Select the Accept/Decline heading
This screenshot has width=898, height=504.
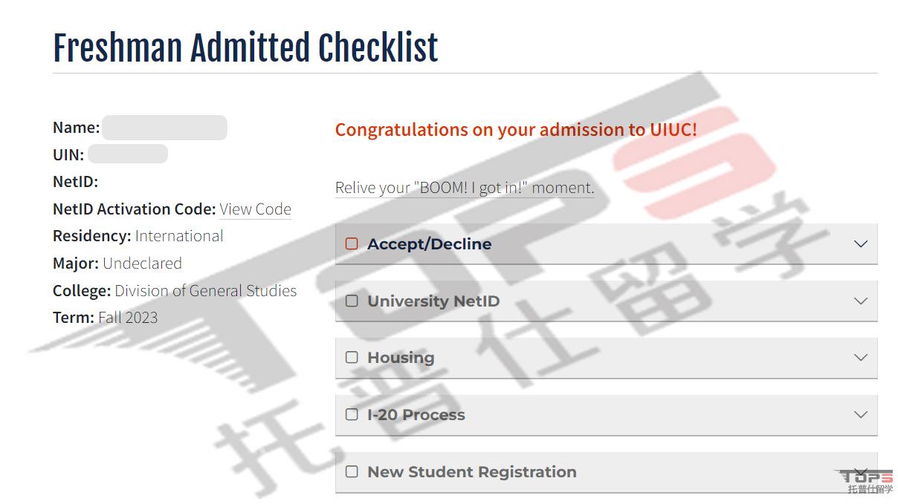pos(429,244)
